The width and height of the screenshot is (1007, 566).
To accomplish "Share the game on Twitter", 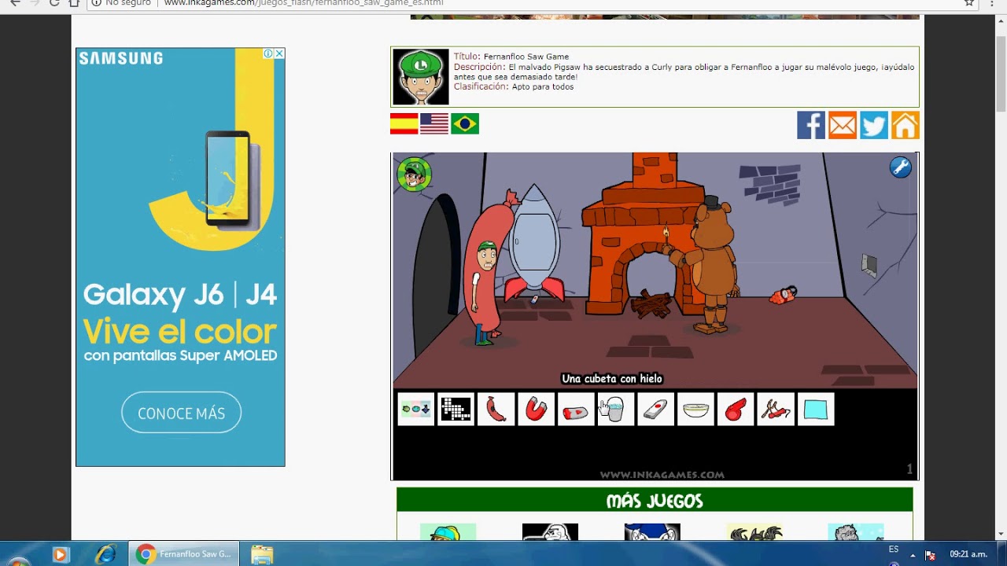I will tap(874, 125).
